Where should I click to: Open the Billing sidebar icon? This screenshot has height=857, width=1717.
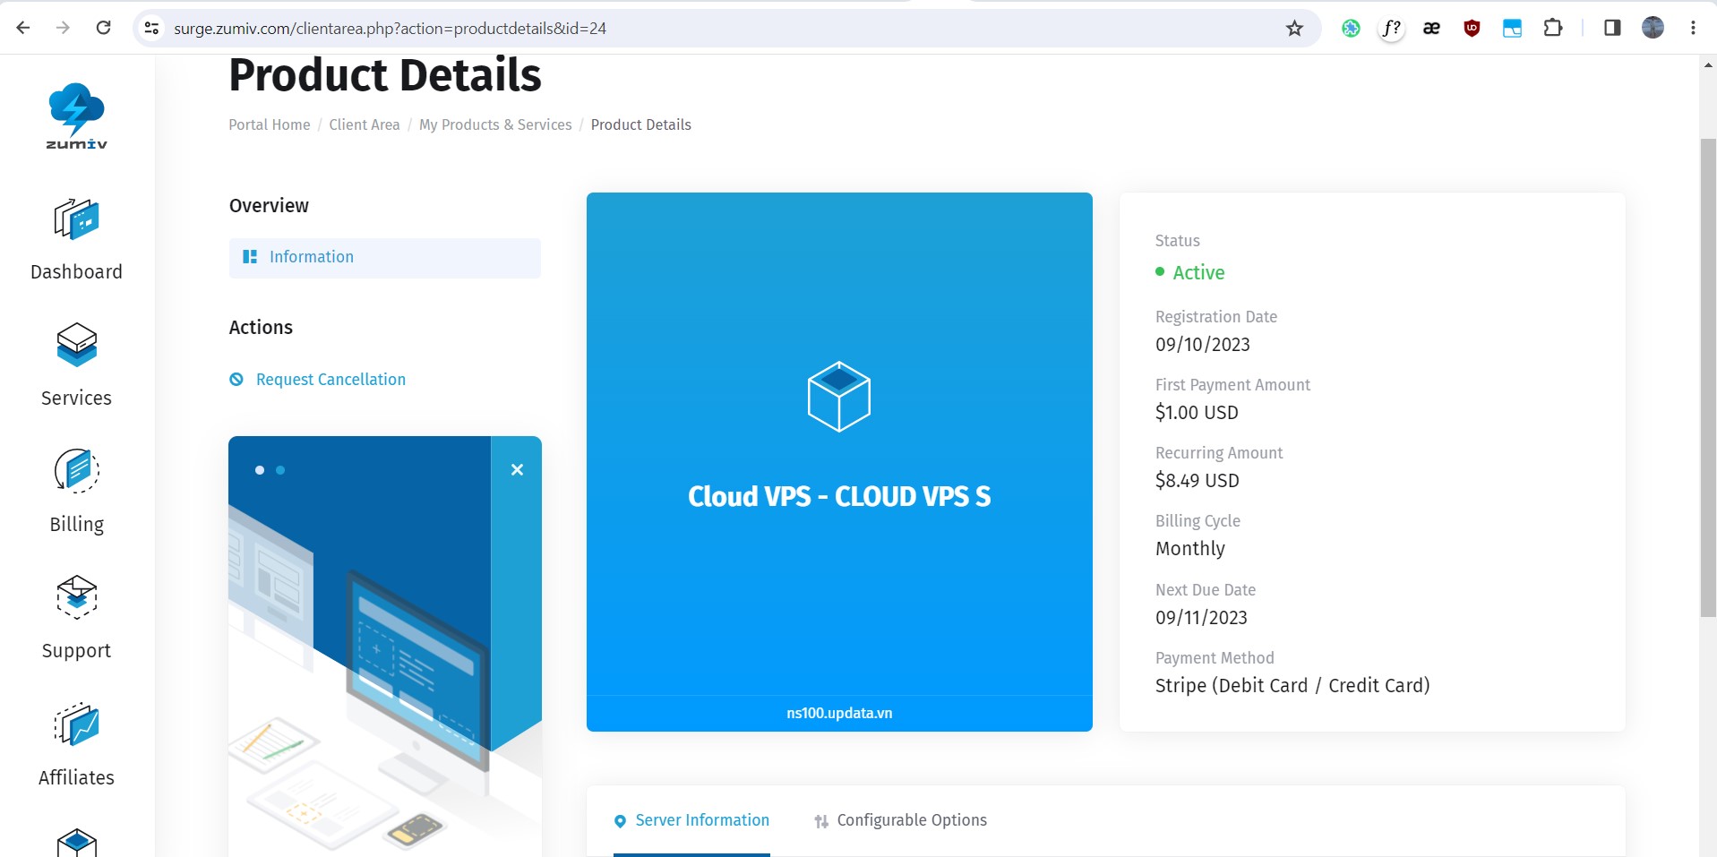76,471
